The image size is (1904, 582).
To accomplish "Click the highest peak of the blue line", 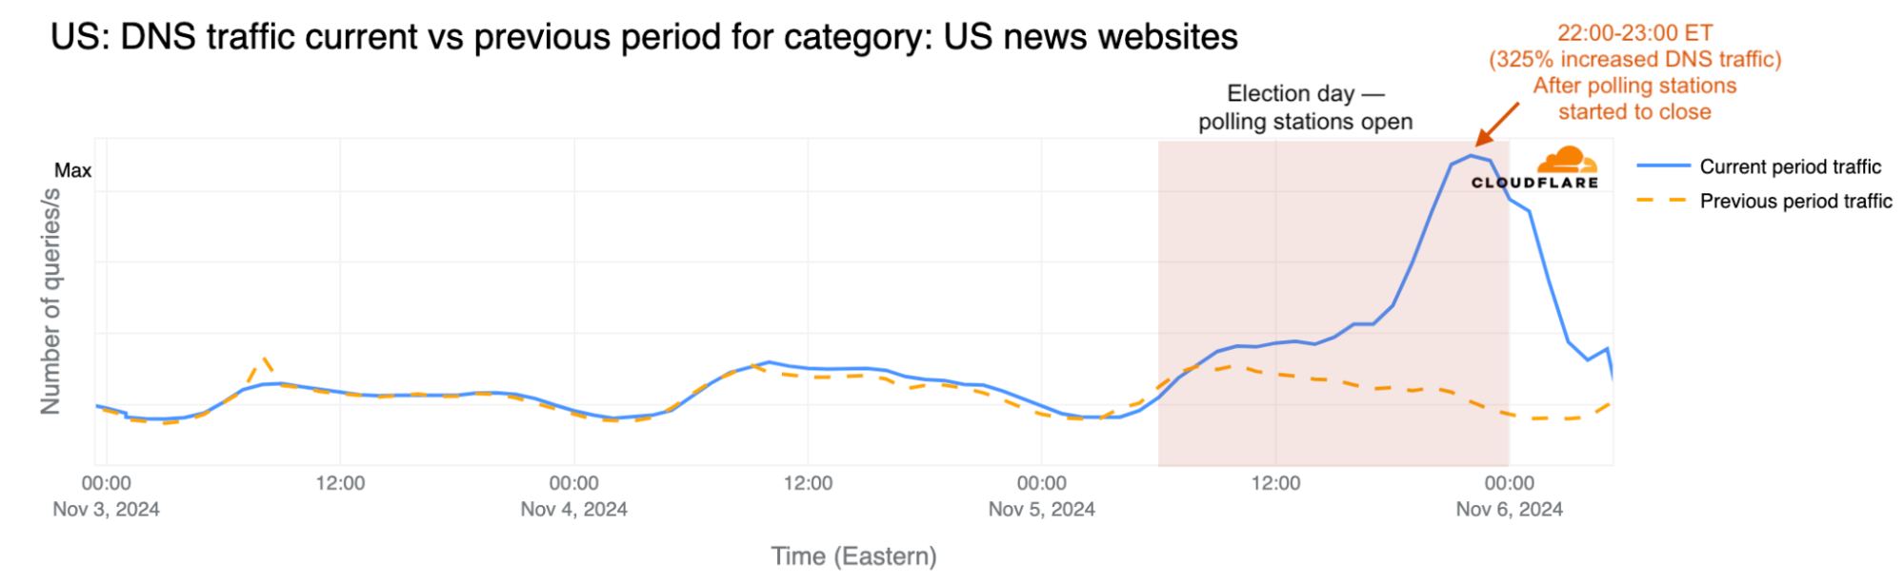I will click(1472, 155).
